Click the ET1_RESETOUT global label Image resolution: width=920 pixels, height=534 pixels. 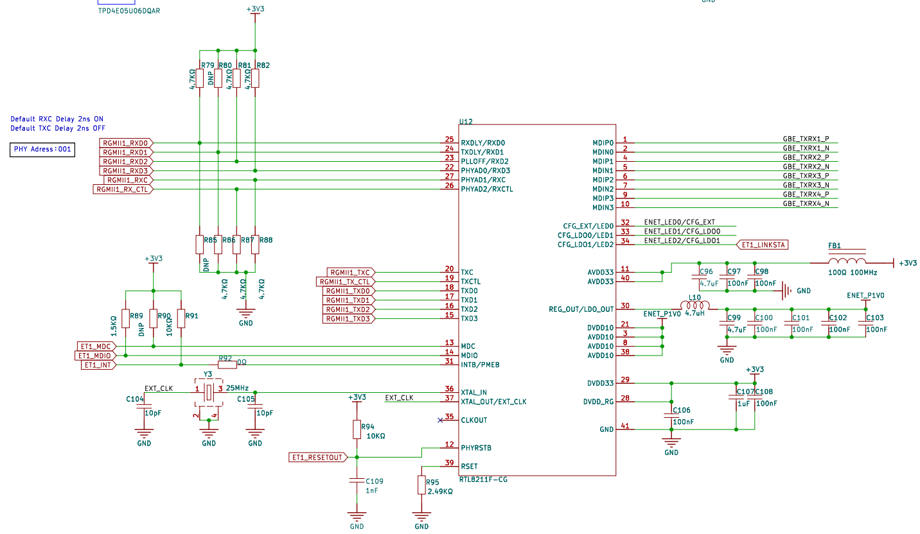[318, 457]
